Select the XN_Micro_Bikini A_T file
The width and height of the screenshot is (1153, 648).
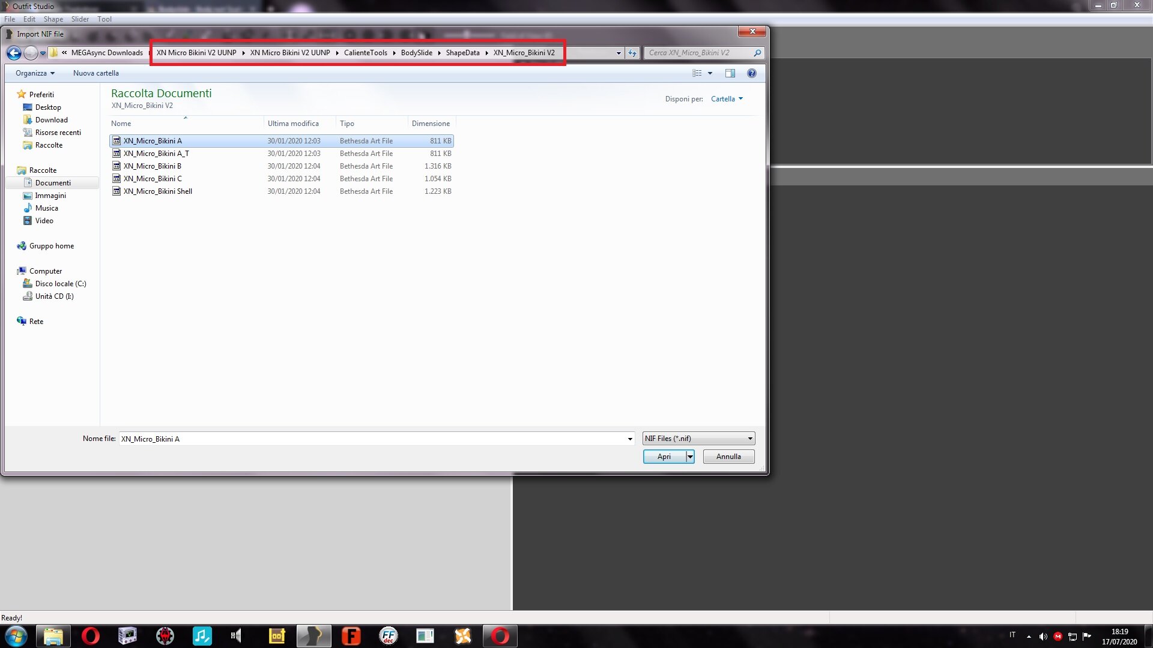[281, 154]
